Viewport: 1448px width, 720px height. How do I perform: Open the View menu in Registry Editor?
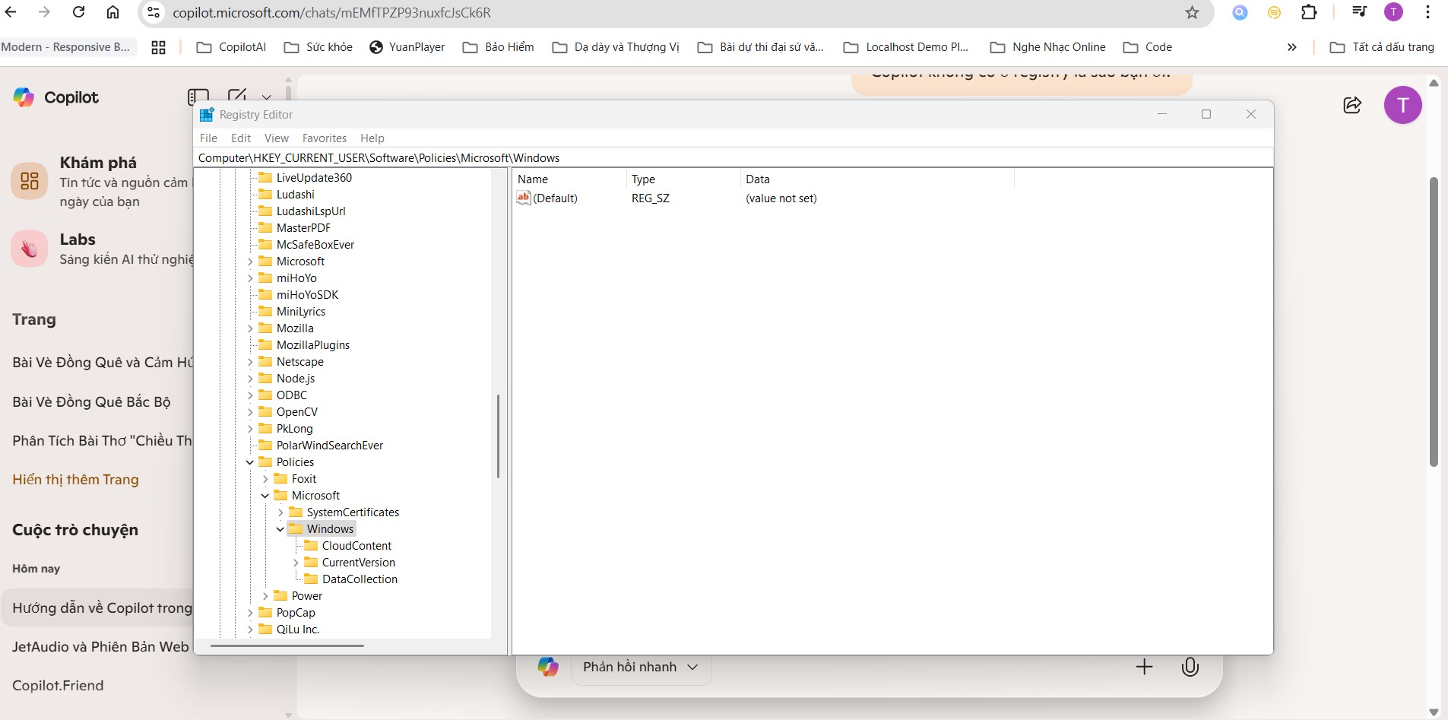[x=276, y=138]
